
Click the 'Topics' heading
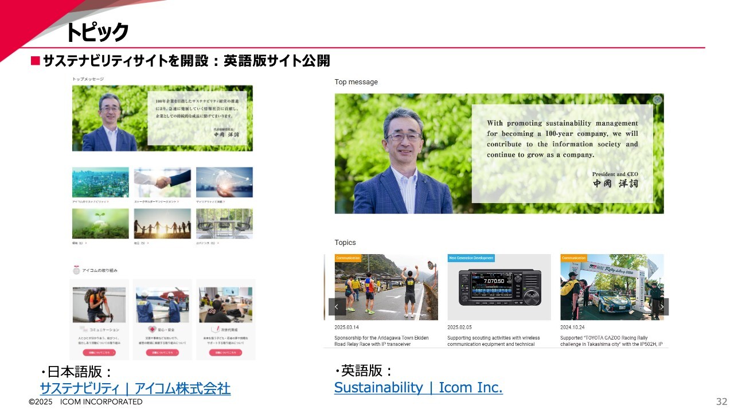pyautogui.click(x=345, y=243)
